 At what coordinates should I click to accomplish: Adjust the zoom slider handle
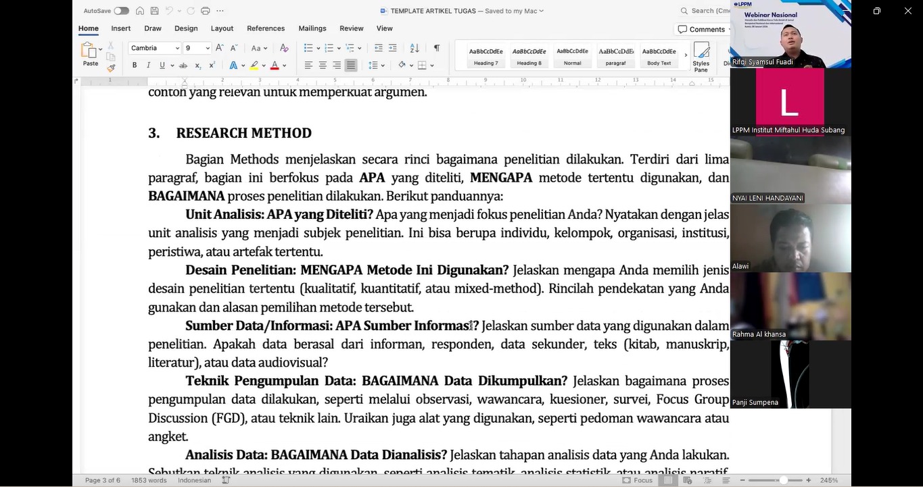point(783,480)
